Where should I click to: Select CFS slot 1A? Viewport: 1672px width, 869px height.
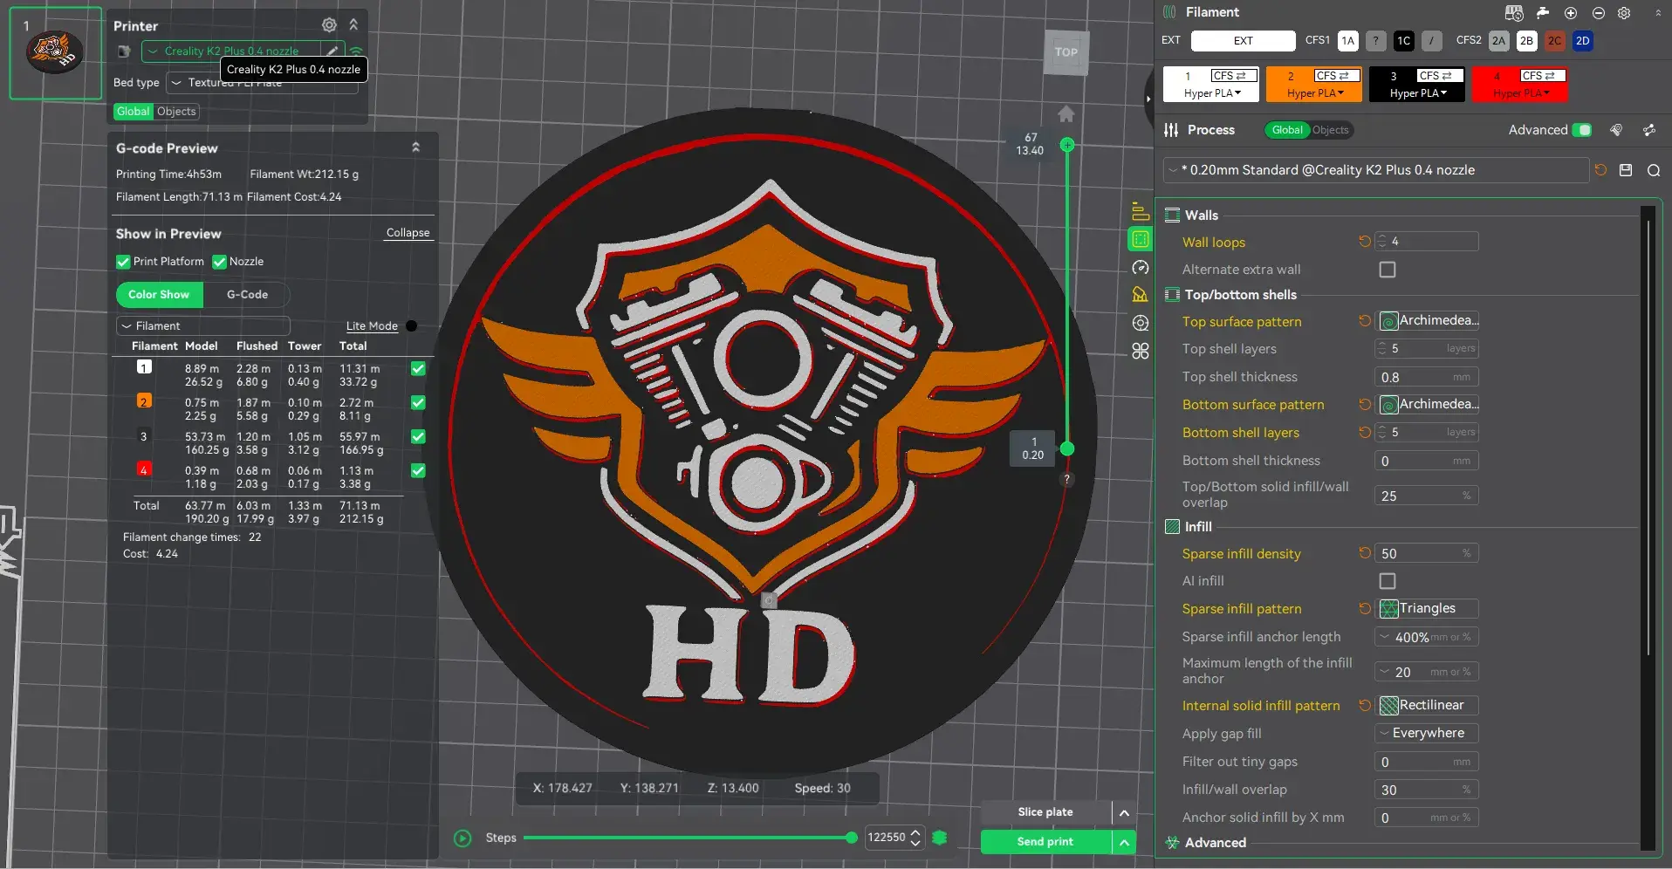1348,41
